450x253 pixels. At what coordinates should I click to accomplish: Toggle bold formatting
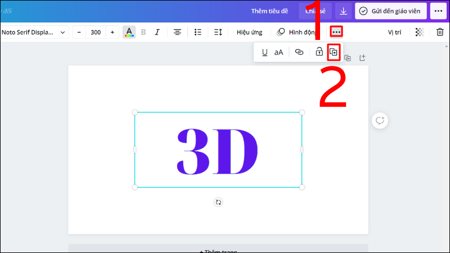pos(143,32)
